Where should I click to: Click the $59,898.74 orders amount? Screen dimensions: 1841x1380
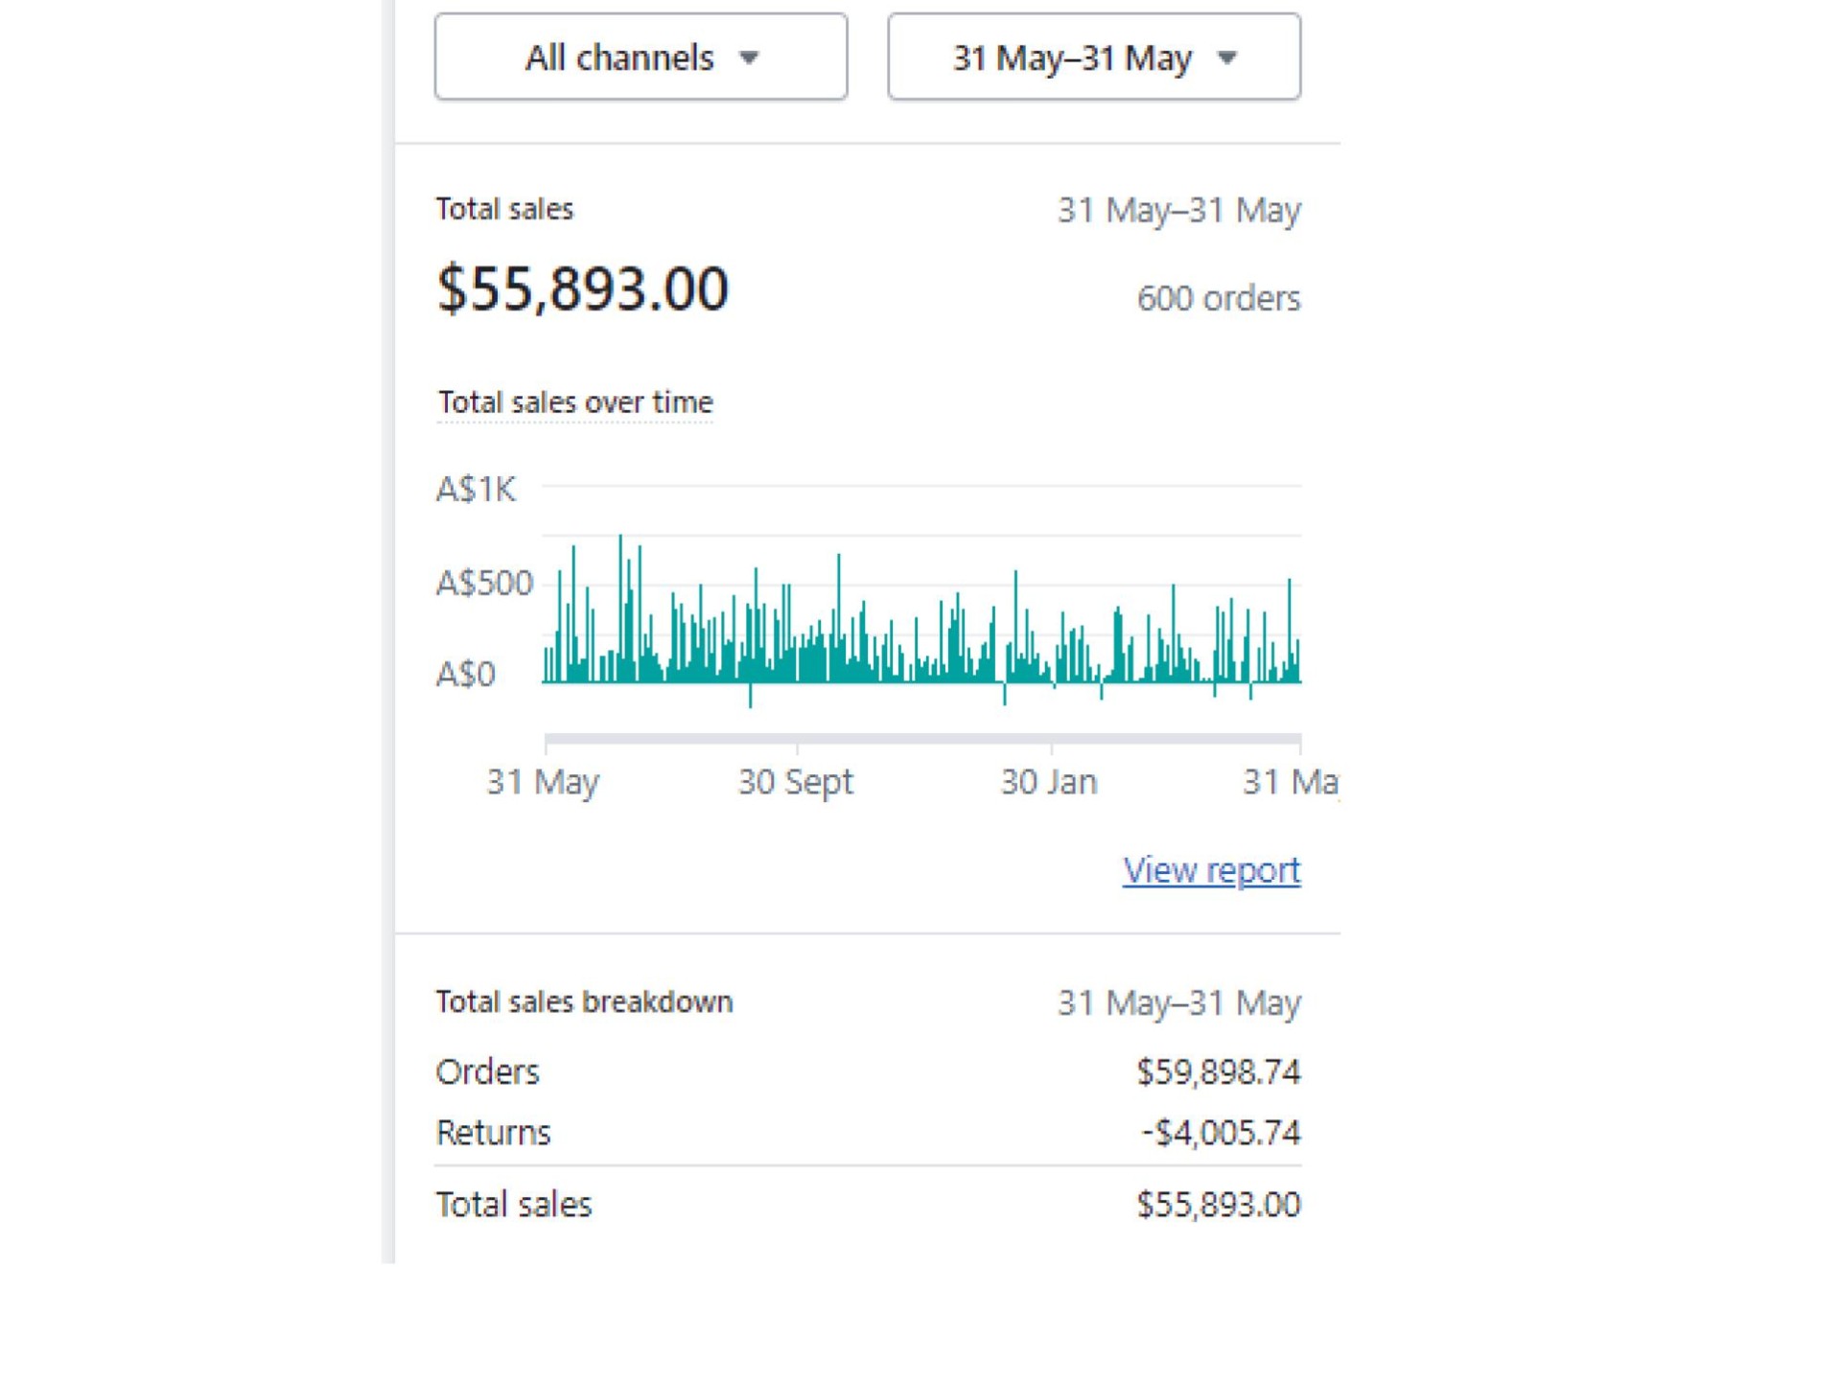point(1218,1071)
